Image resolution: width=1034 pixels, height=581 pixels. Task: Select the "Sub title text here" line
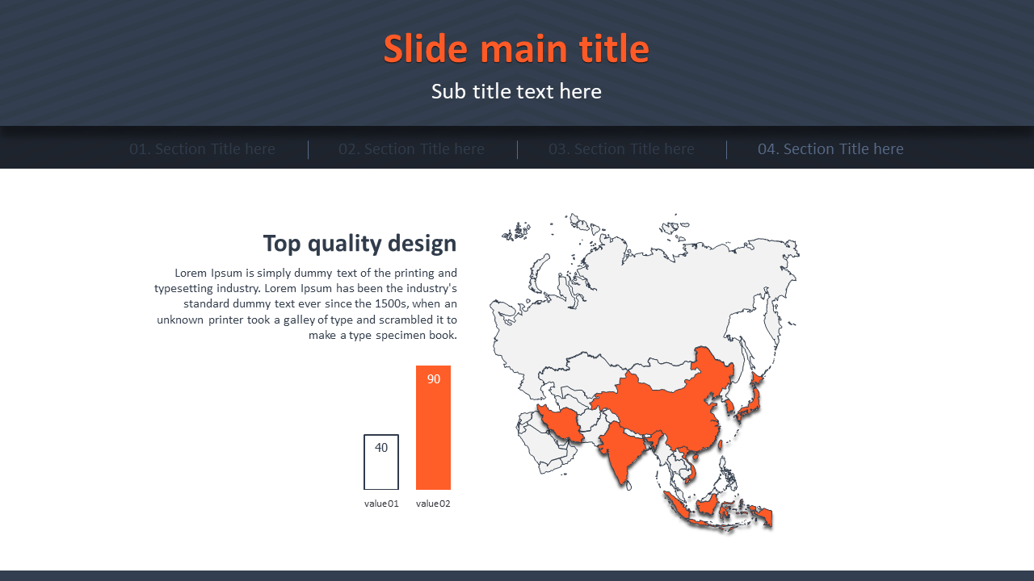pyautogui.click(x=516, y=91)
